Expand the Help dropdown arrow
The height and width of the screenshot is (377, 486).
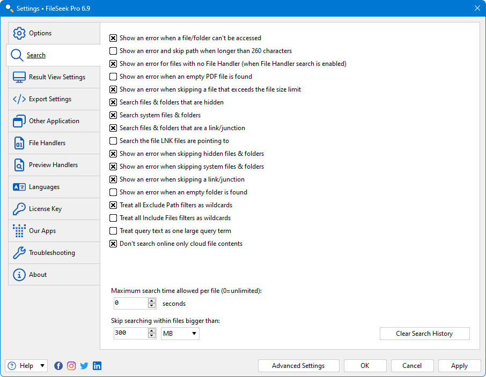(42, 366)
